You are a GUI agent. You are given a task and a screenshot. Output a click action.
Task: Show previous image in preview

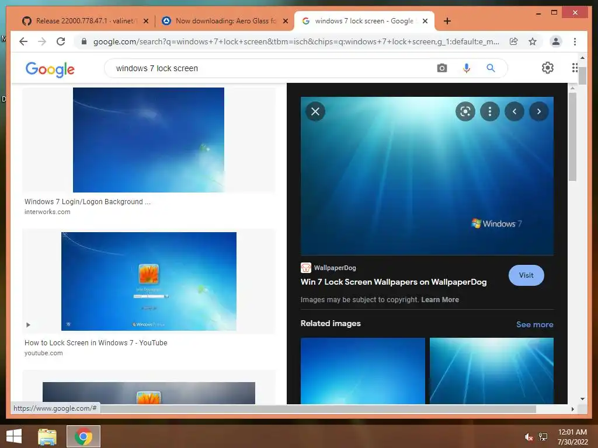514,111
